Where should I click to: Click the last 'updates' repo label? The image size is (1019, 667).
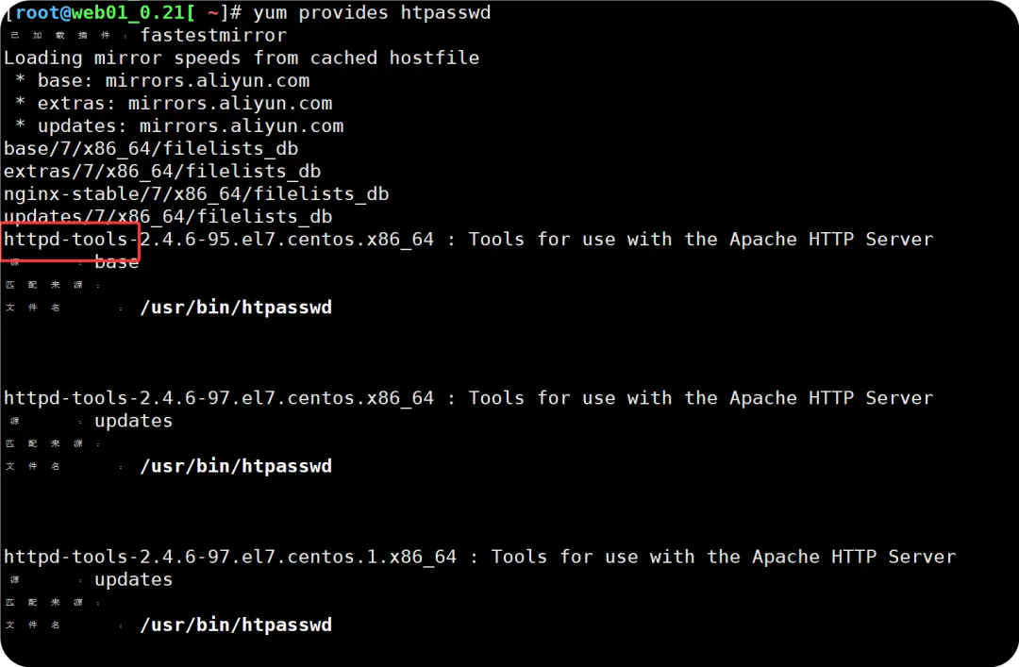tap(133, 579)
